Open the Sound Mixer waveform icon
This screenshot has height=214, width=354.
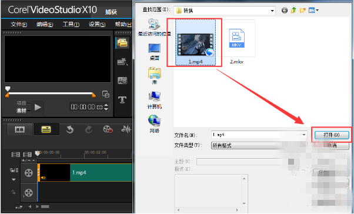(126, 129)
